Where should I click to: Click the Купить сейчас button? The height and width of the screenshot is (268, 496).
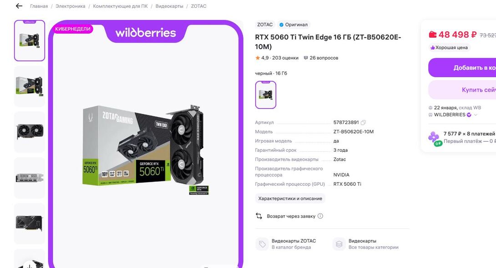pyautogui.click(x=462, y=89)
